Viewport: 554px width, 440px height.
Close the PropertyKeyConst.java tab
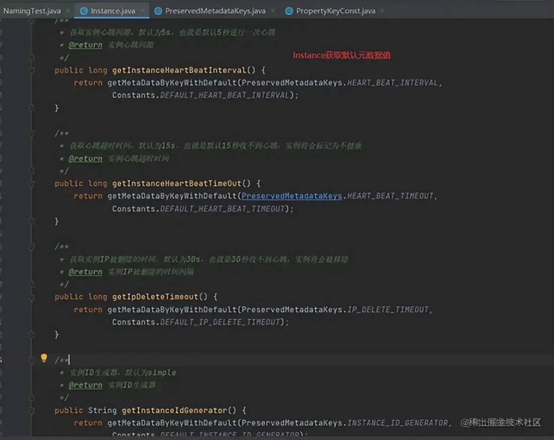(382, 11)
